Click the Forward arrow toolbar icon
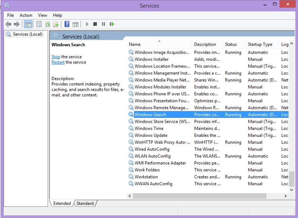The width and height of the screenshot is (298, 218). [x=17, y=24]
